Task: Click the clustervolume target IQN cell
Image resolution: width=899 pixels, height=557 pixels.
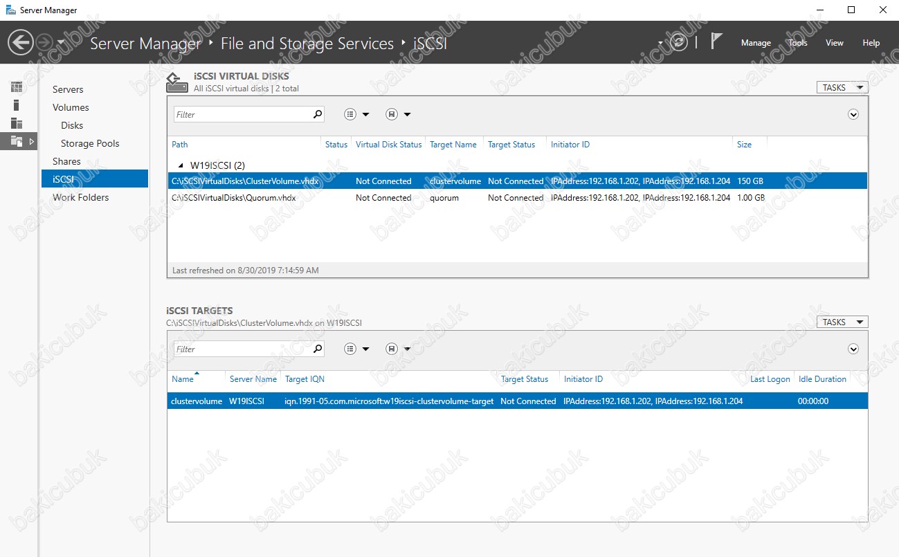Action: [389, 401]
